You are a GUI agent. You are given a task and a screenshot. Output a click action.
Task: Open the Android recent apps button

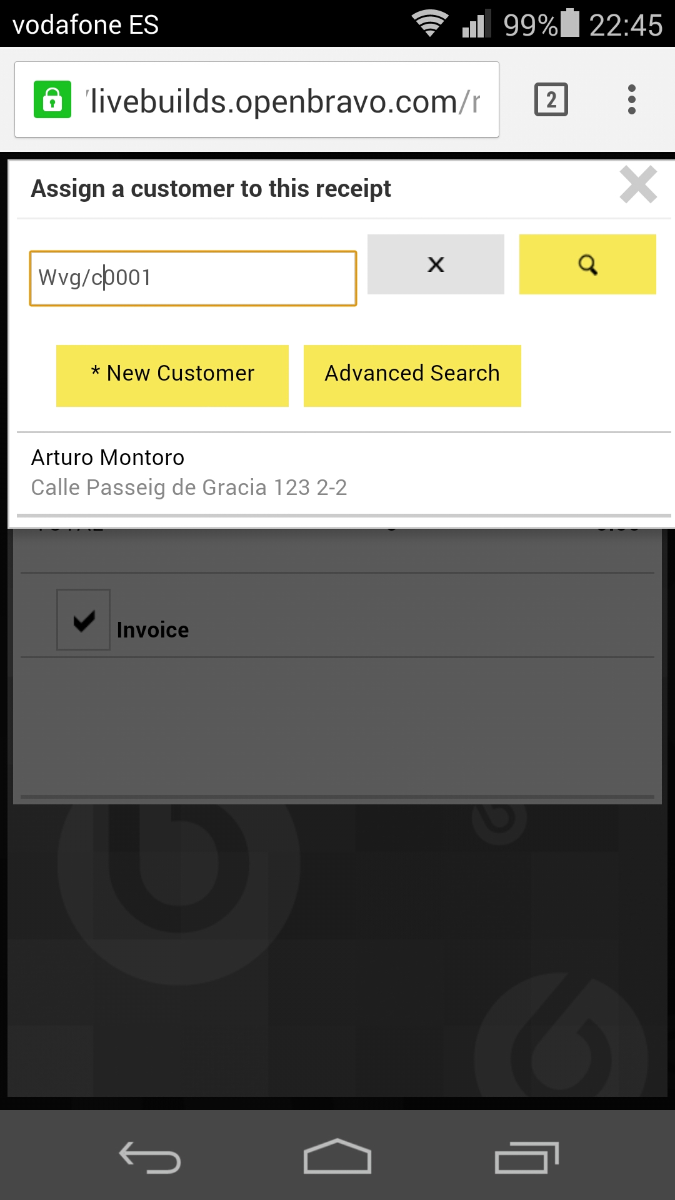[x=526, y=1157]
